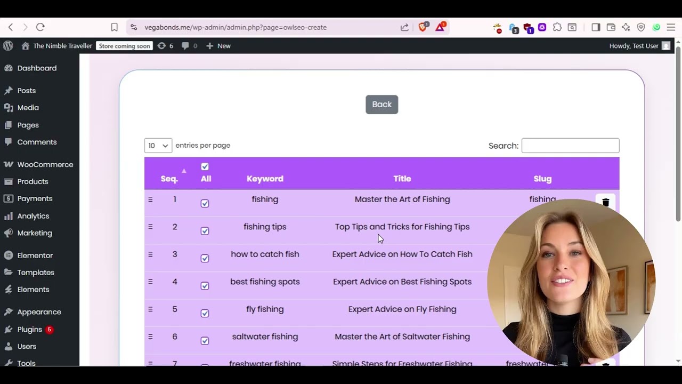Go back with the browser back arrow

point(11,27)
